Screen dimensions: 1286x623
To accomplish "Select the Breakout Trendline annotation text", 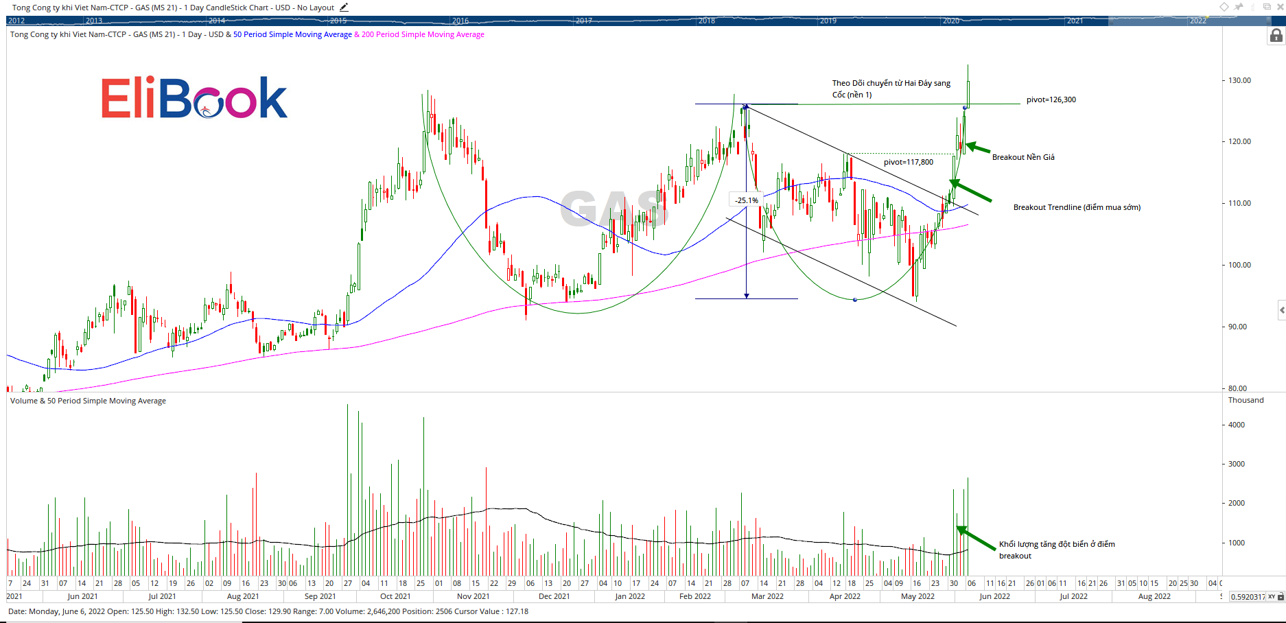I will pyautogui.click(x=1077, y=207).
